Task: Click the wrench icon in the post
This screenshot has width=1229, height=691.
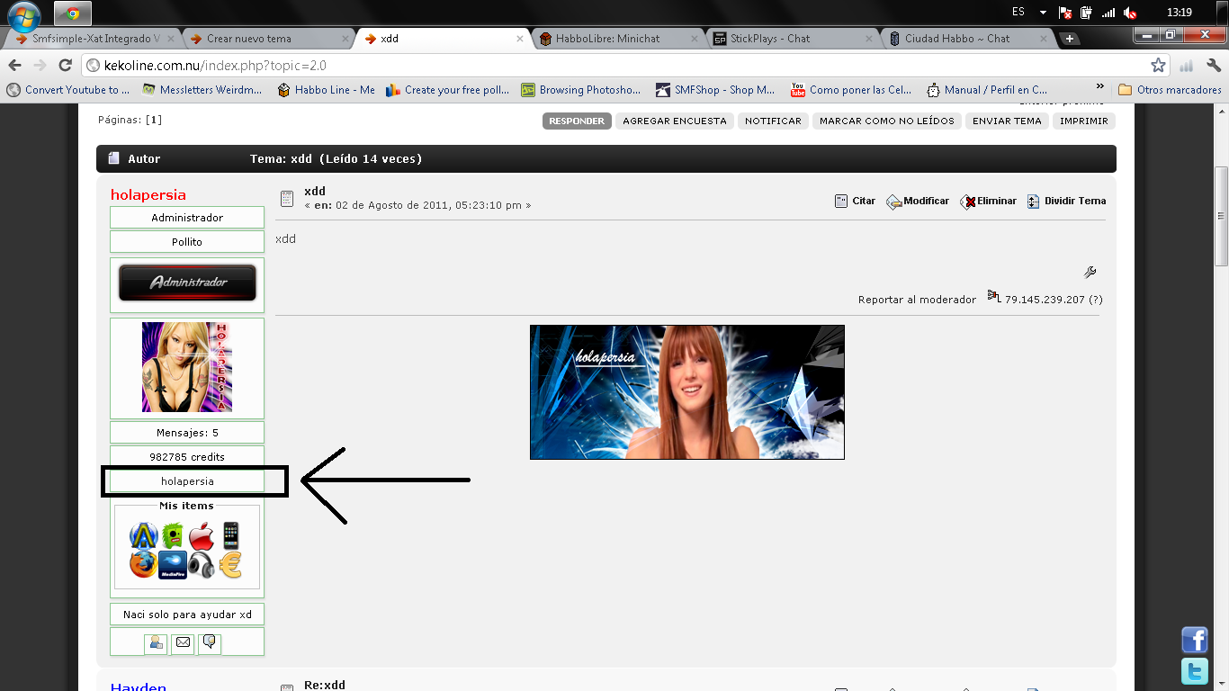Action: pyautogui.click(x=1090, y=272)
